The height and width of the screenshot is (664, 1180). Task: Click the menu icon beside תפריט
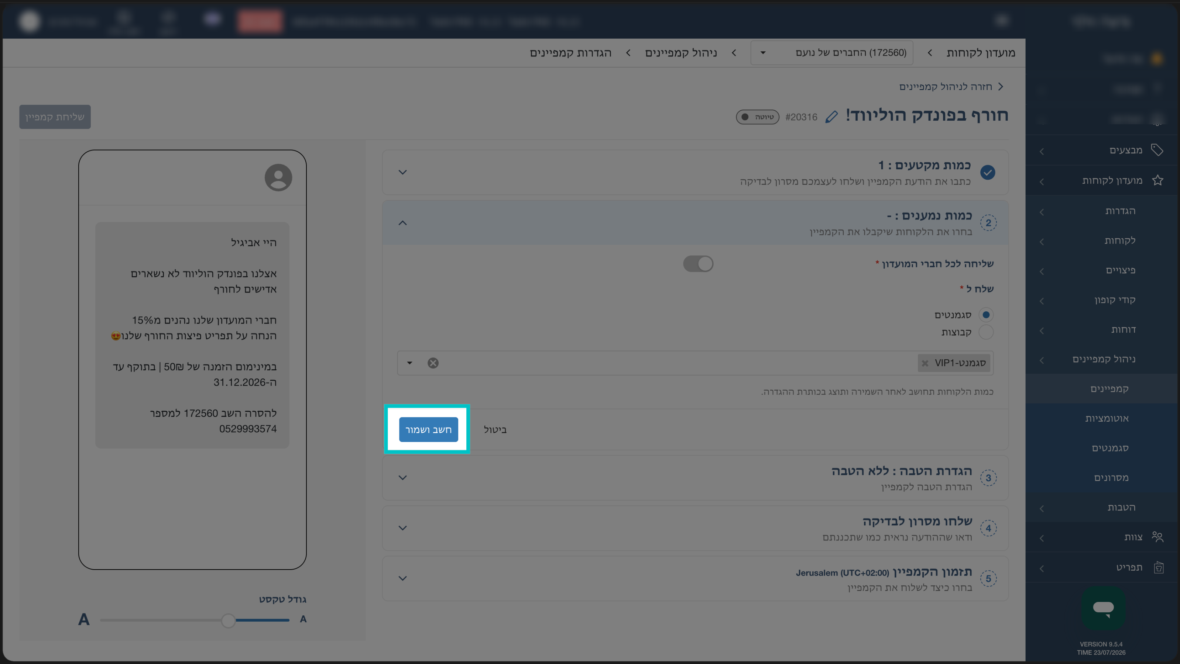click(1159, 567)
